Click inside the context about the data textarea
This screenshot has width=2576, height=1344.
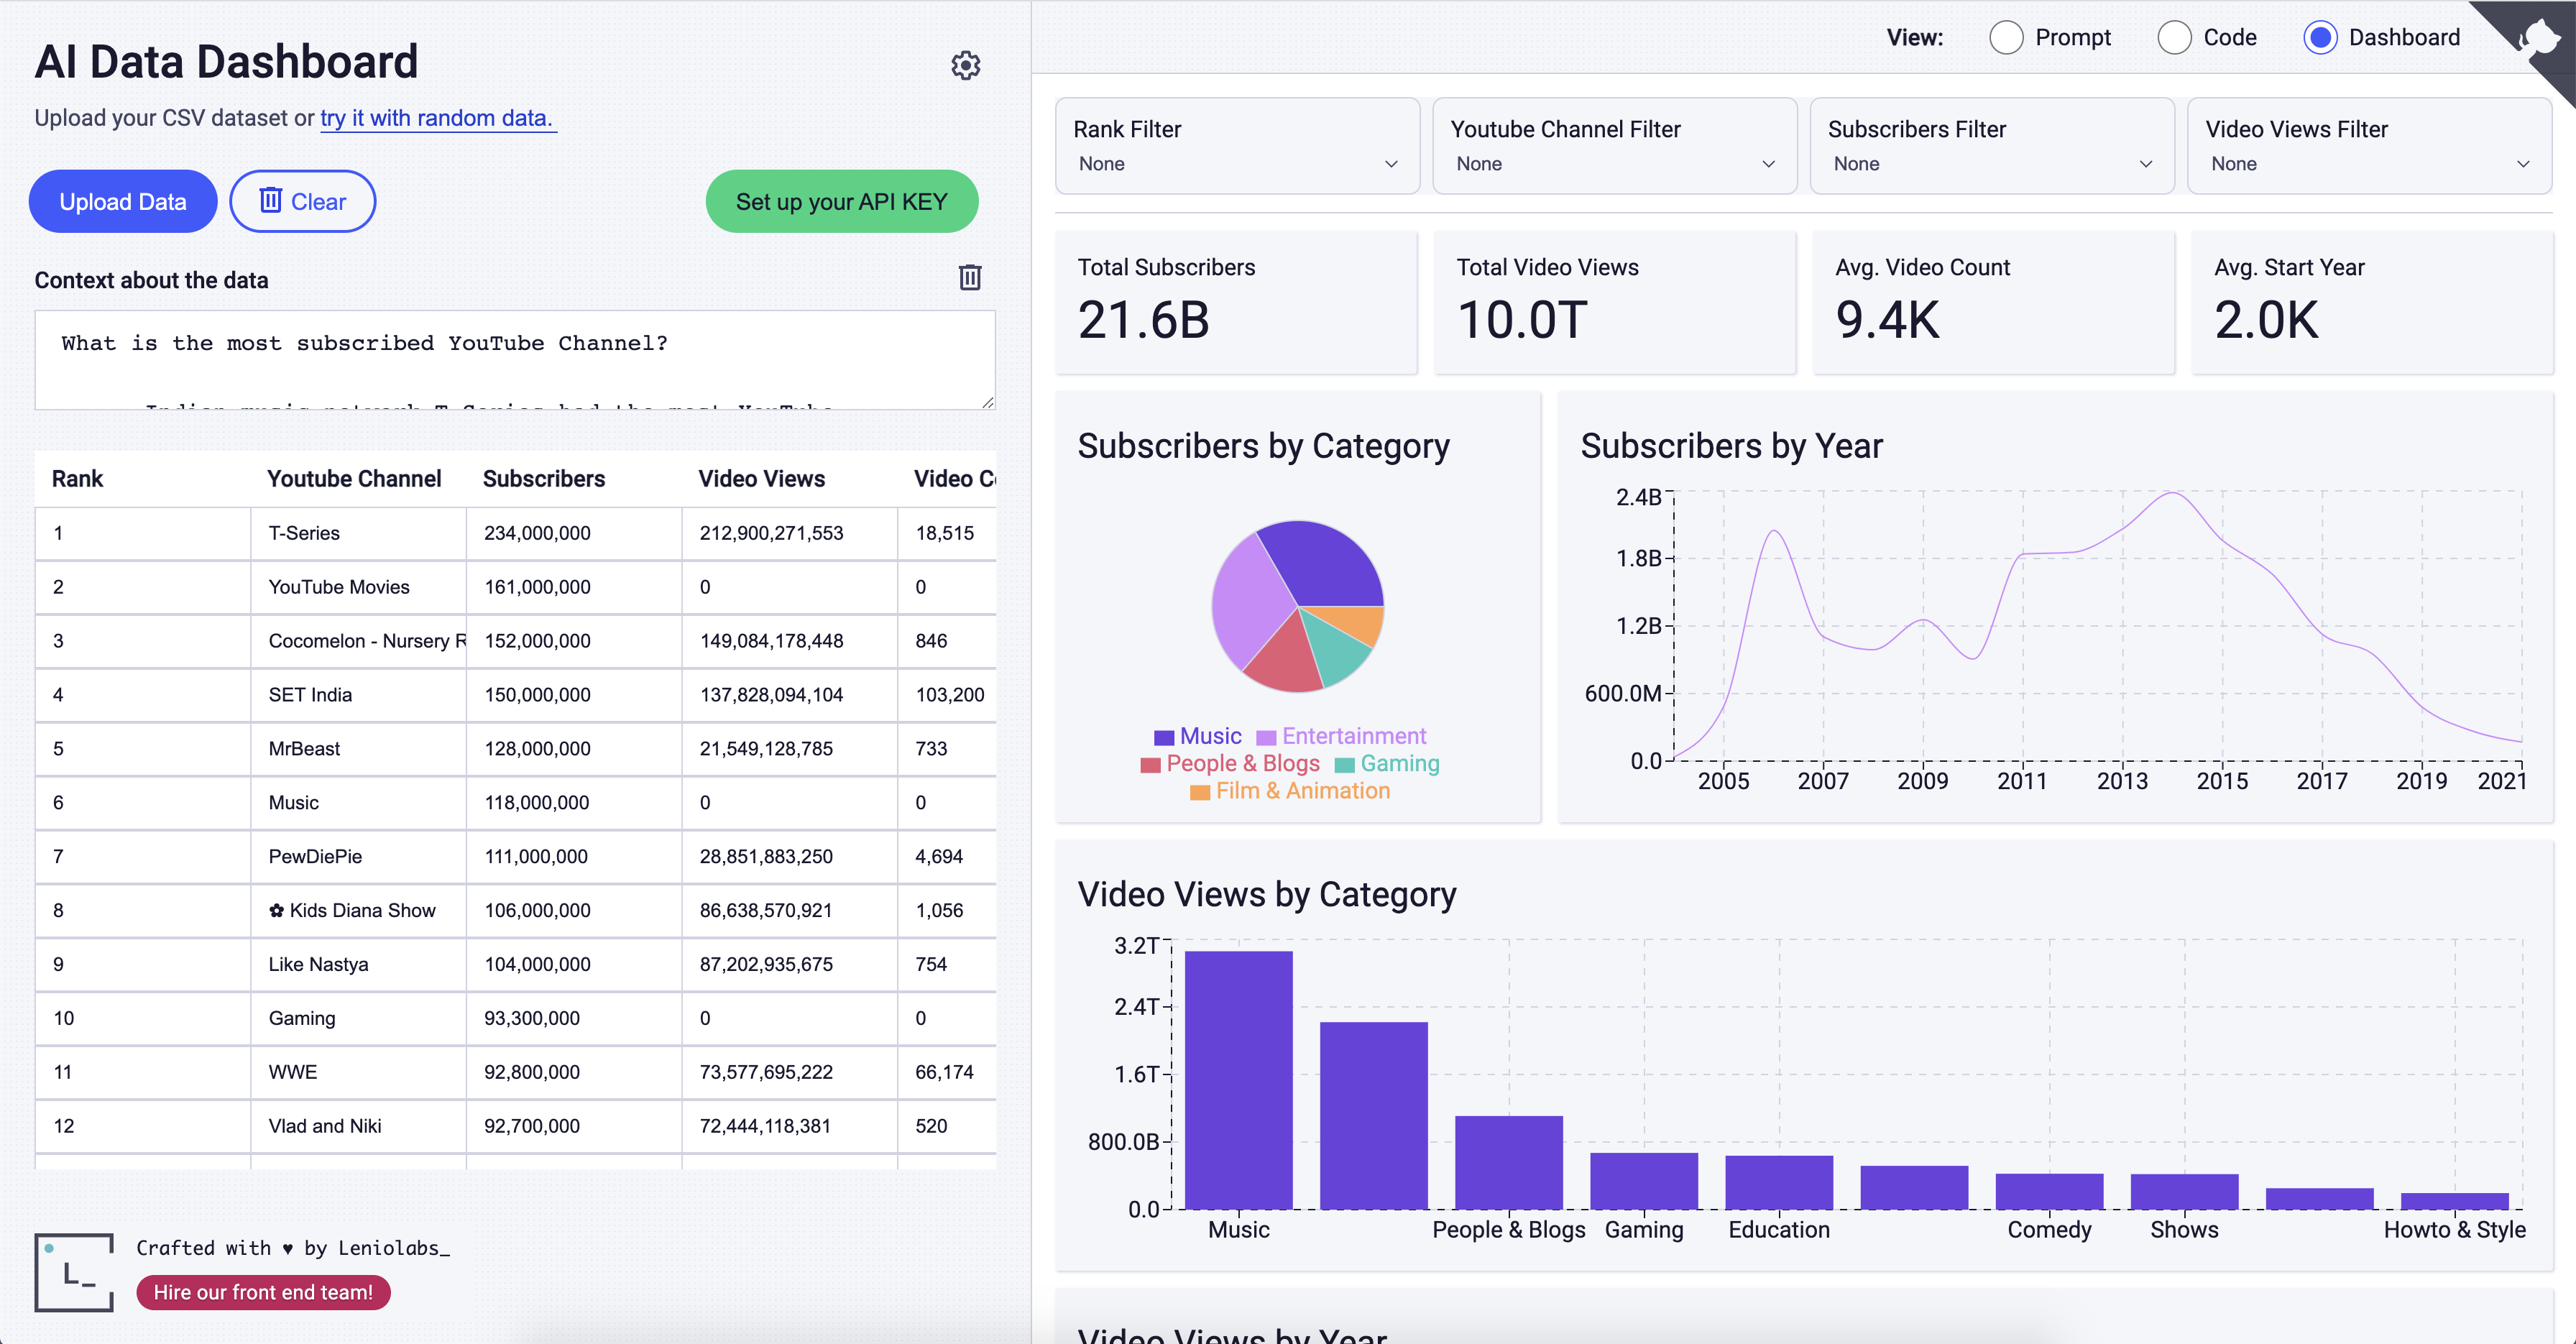pos(515,360)
